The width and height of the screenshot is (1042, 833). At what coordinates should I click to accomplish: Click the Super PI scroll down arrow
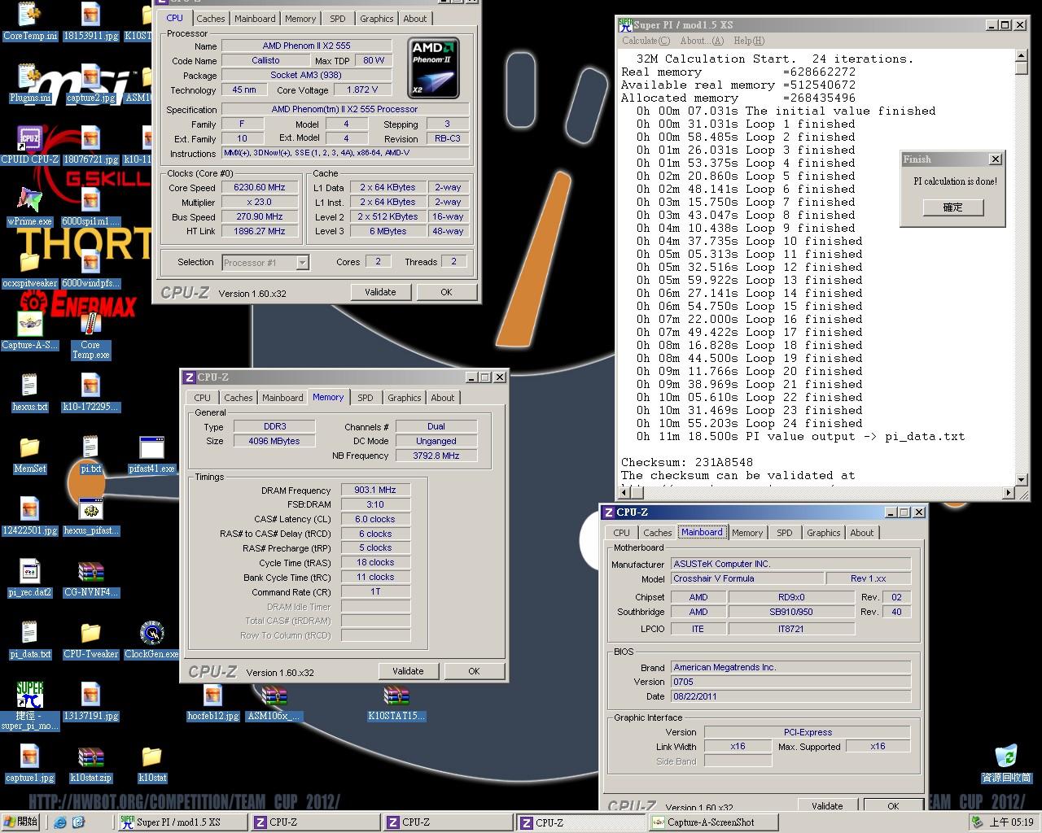click(1021, 480)
